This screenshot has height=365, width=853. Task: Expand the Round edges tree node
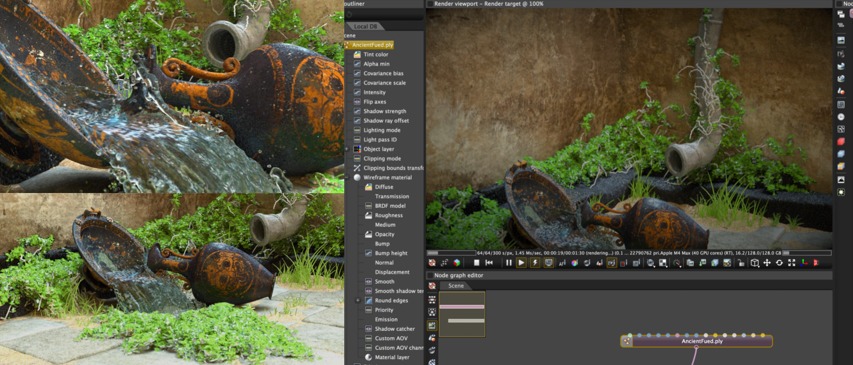point(358,300)
